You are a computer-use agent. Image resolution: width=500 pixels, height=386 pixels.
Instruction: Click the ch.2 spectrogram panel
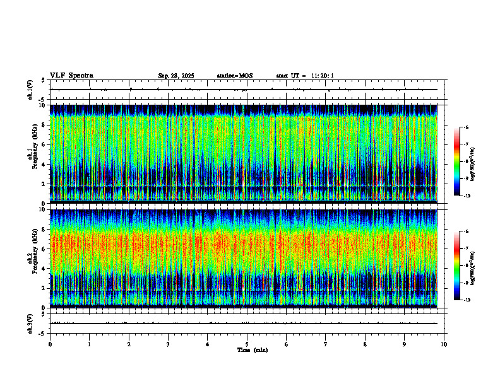point(244,259)
